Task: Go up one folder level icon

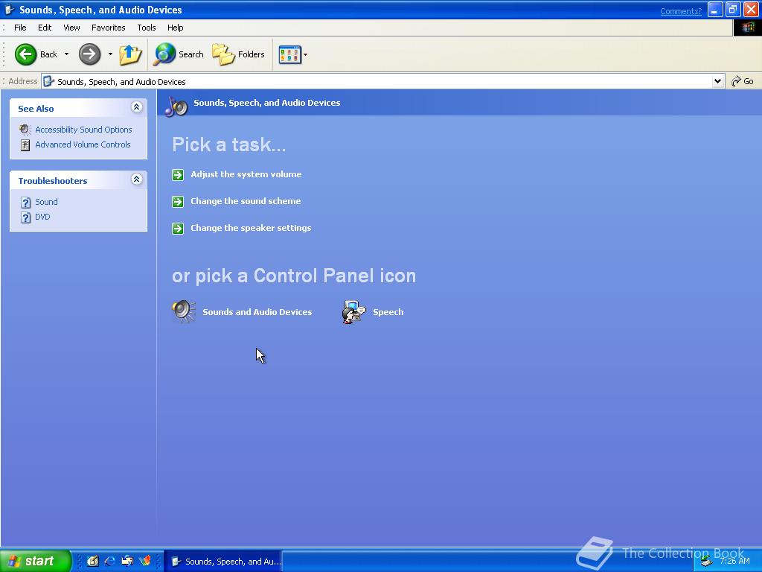Action: click(130, 54)
